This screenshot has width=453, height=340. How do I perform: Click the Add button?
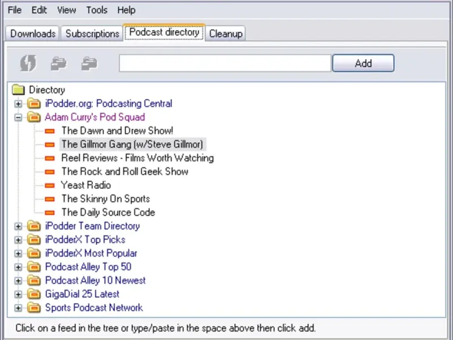pyautogui.click(x=363, y=63)
